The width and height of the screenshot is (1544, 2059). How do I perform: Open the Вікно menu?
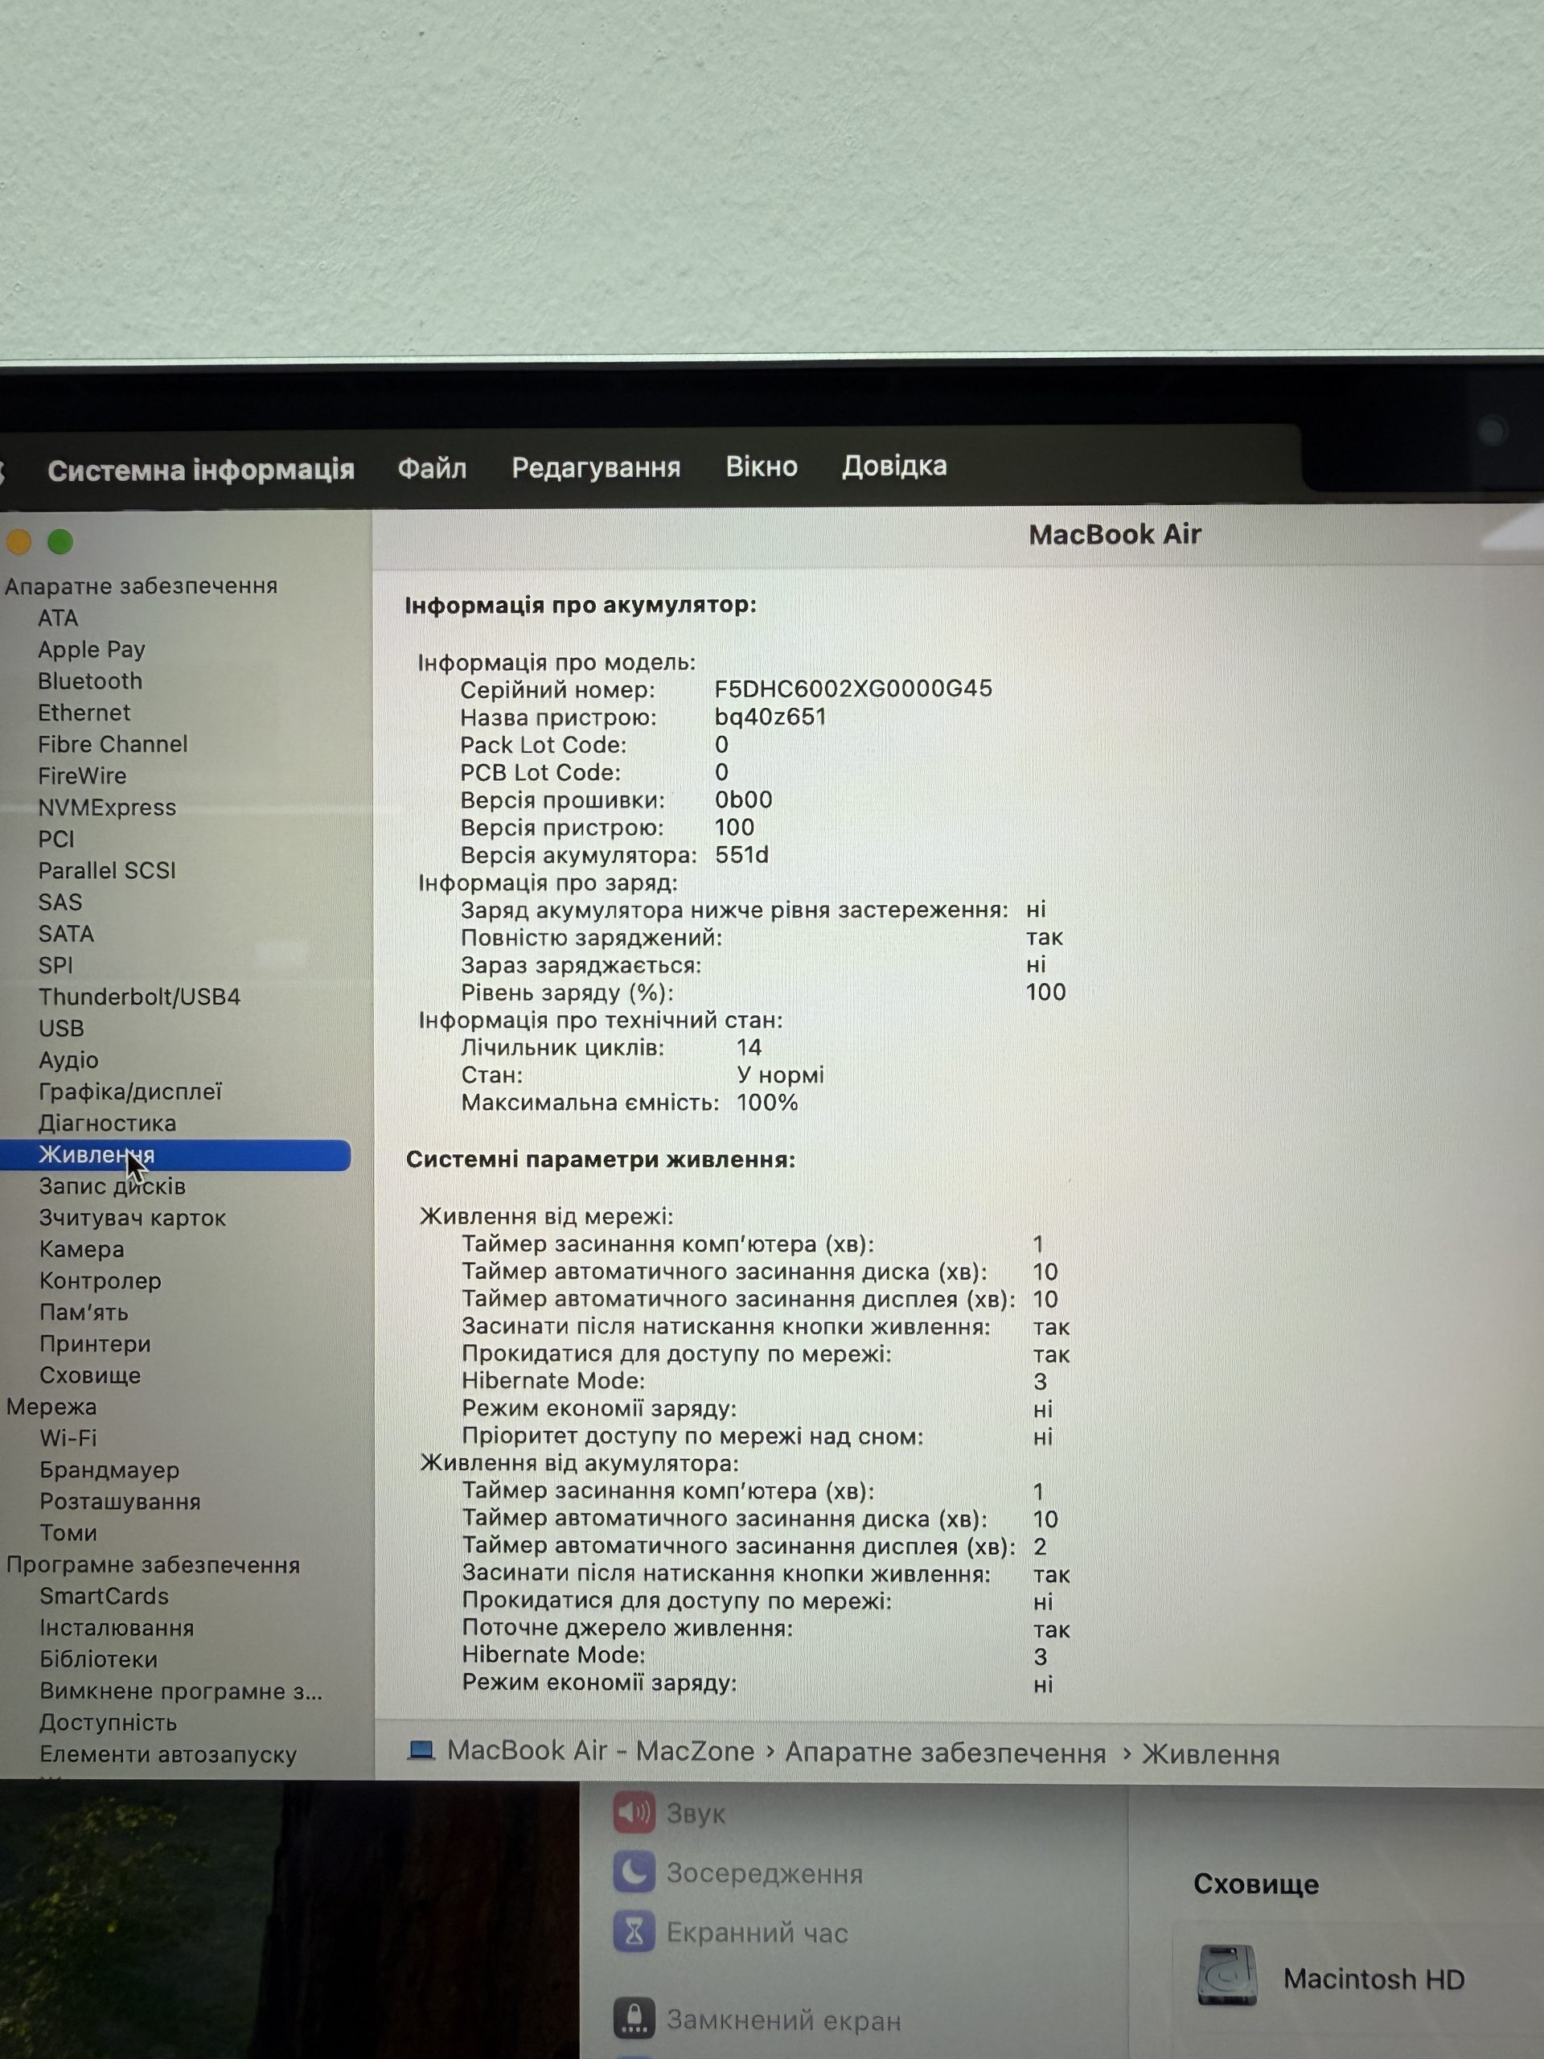coord(762,466)
